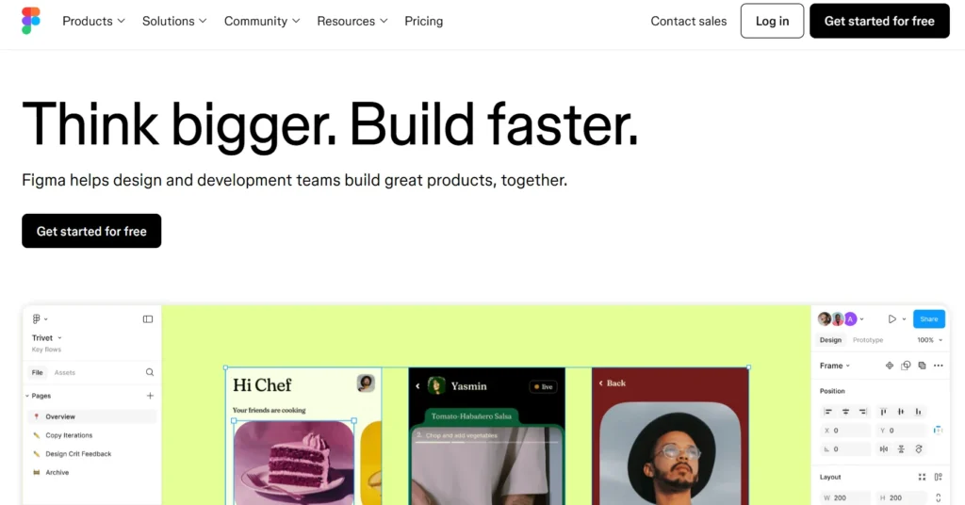The height and width of the screenshot is (505, 965).
Task: Open the three-dots more options icon
Action: tap(938, 366)
